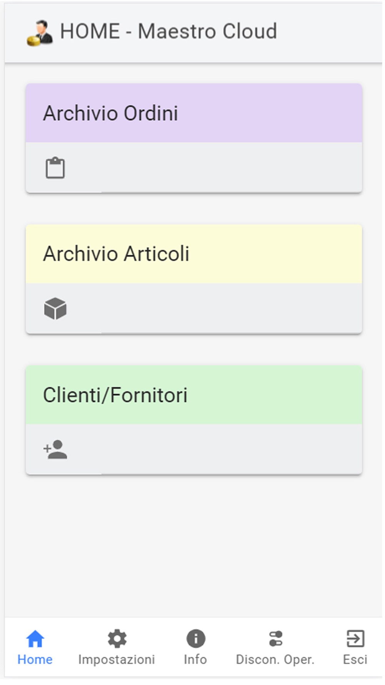Screen dimensions: 385x685
Task: Click the gray footer of the Clienti/Fornitori card
Action: pos(194,449)
